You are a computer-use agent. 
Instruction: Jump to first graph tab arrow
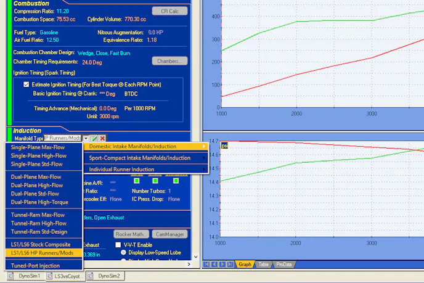(206, 264)
